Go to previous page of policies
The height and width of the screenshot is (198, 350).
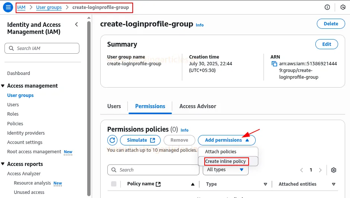click(x=302, y=170)
